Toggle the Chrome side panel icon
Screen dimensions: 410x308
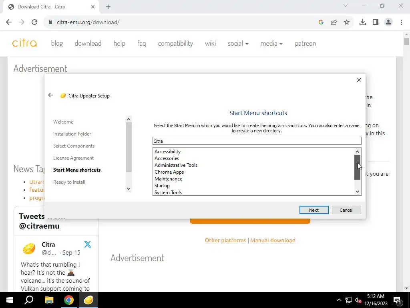[x=376, y=22]
